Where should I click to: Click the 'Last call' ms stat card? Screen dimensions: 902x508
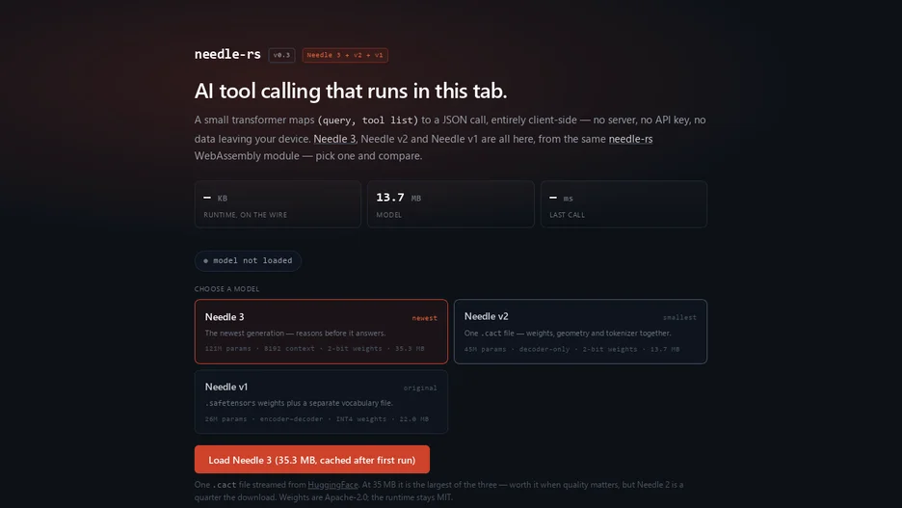click(x=623, y=204)
